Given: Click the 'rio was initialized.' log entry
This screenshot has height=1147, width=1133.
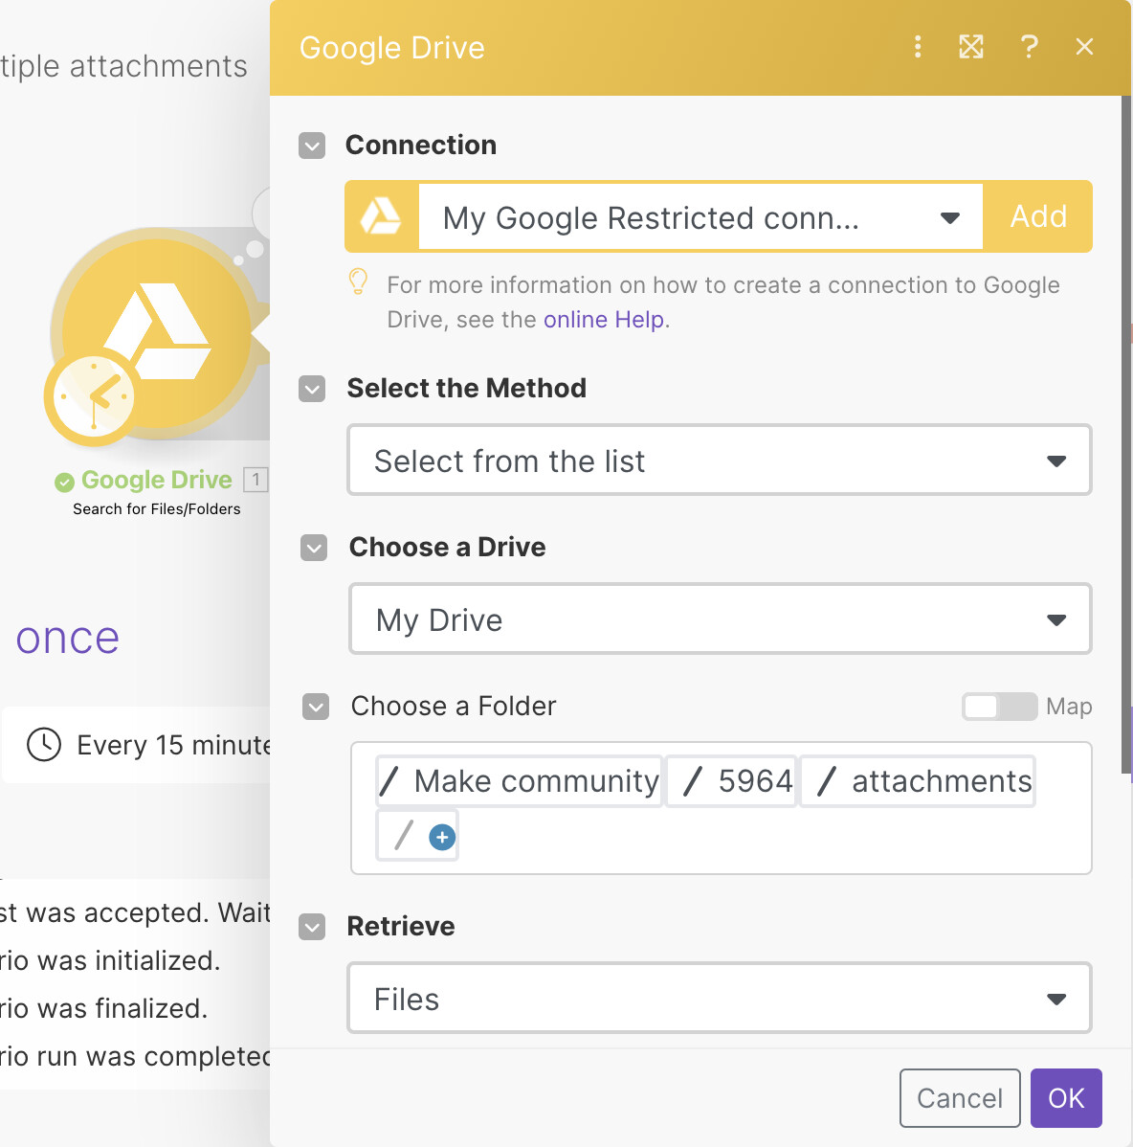Looking at the screenshot, I should [x=110, y=960].
